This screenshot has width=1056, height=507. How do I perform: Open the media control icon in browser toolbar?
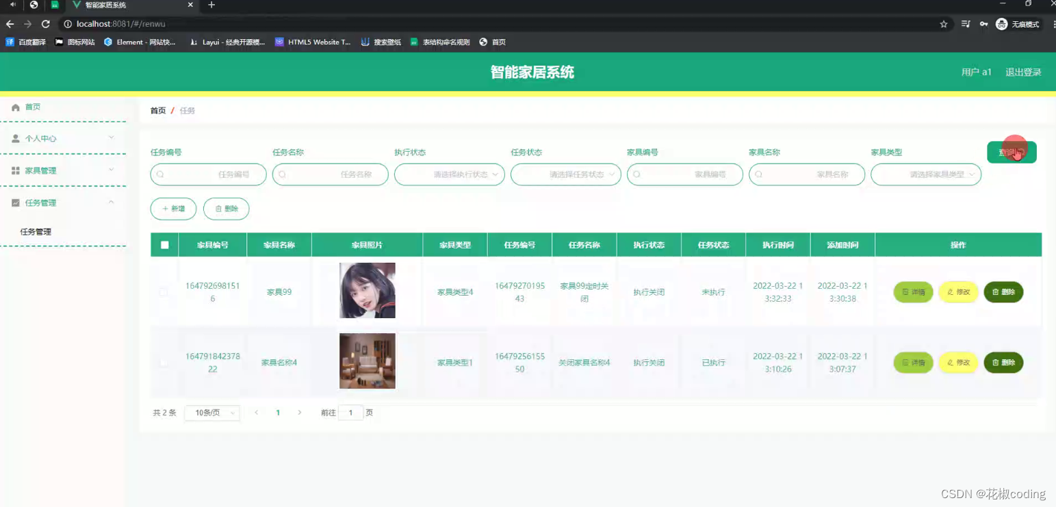(x=965, y=24)
